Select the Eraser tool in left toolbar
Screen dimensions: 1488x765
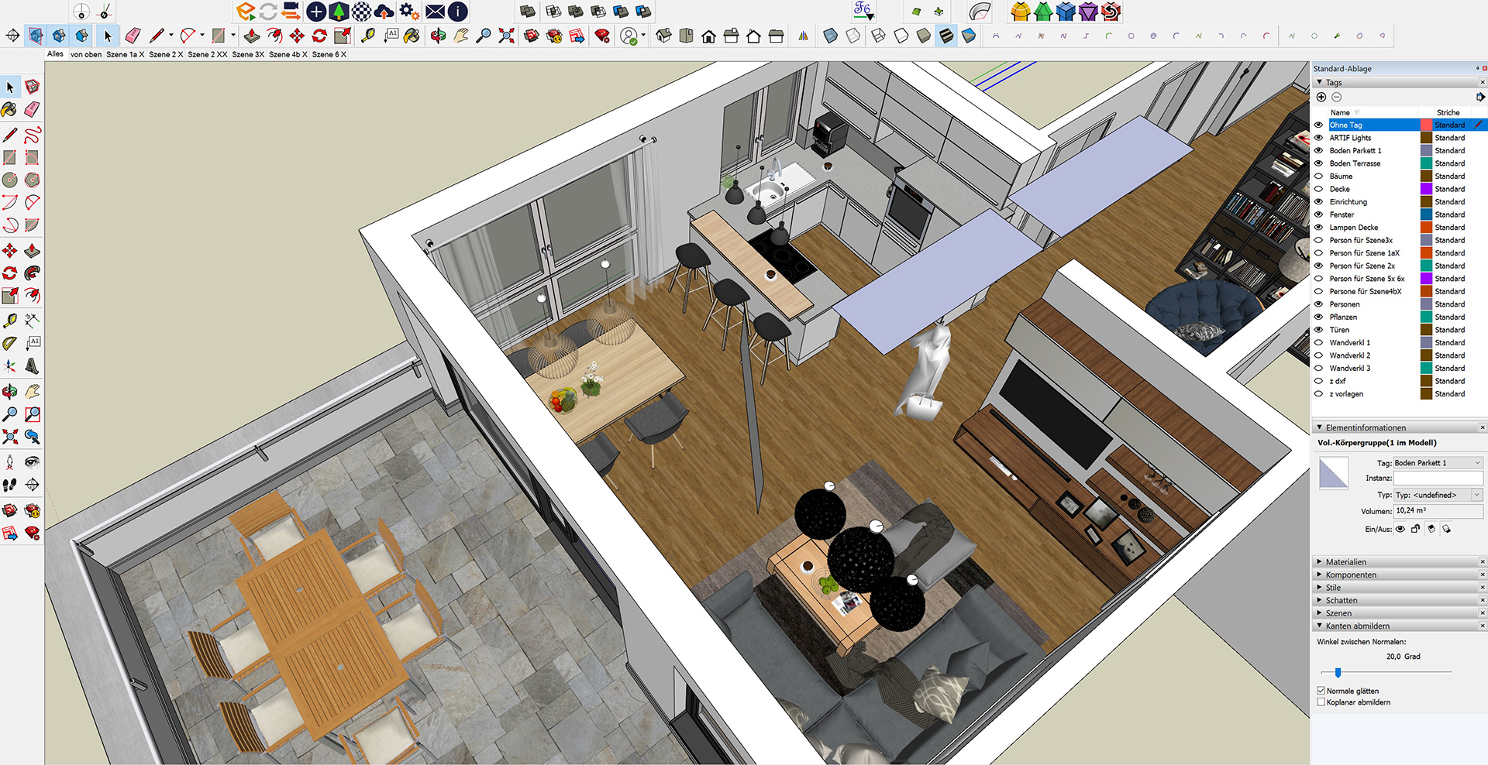32,109
